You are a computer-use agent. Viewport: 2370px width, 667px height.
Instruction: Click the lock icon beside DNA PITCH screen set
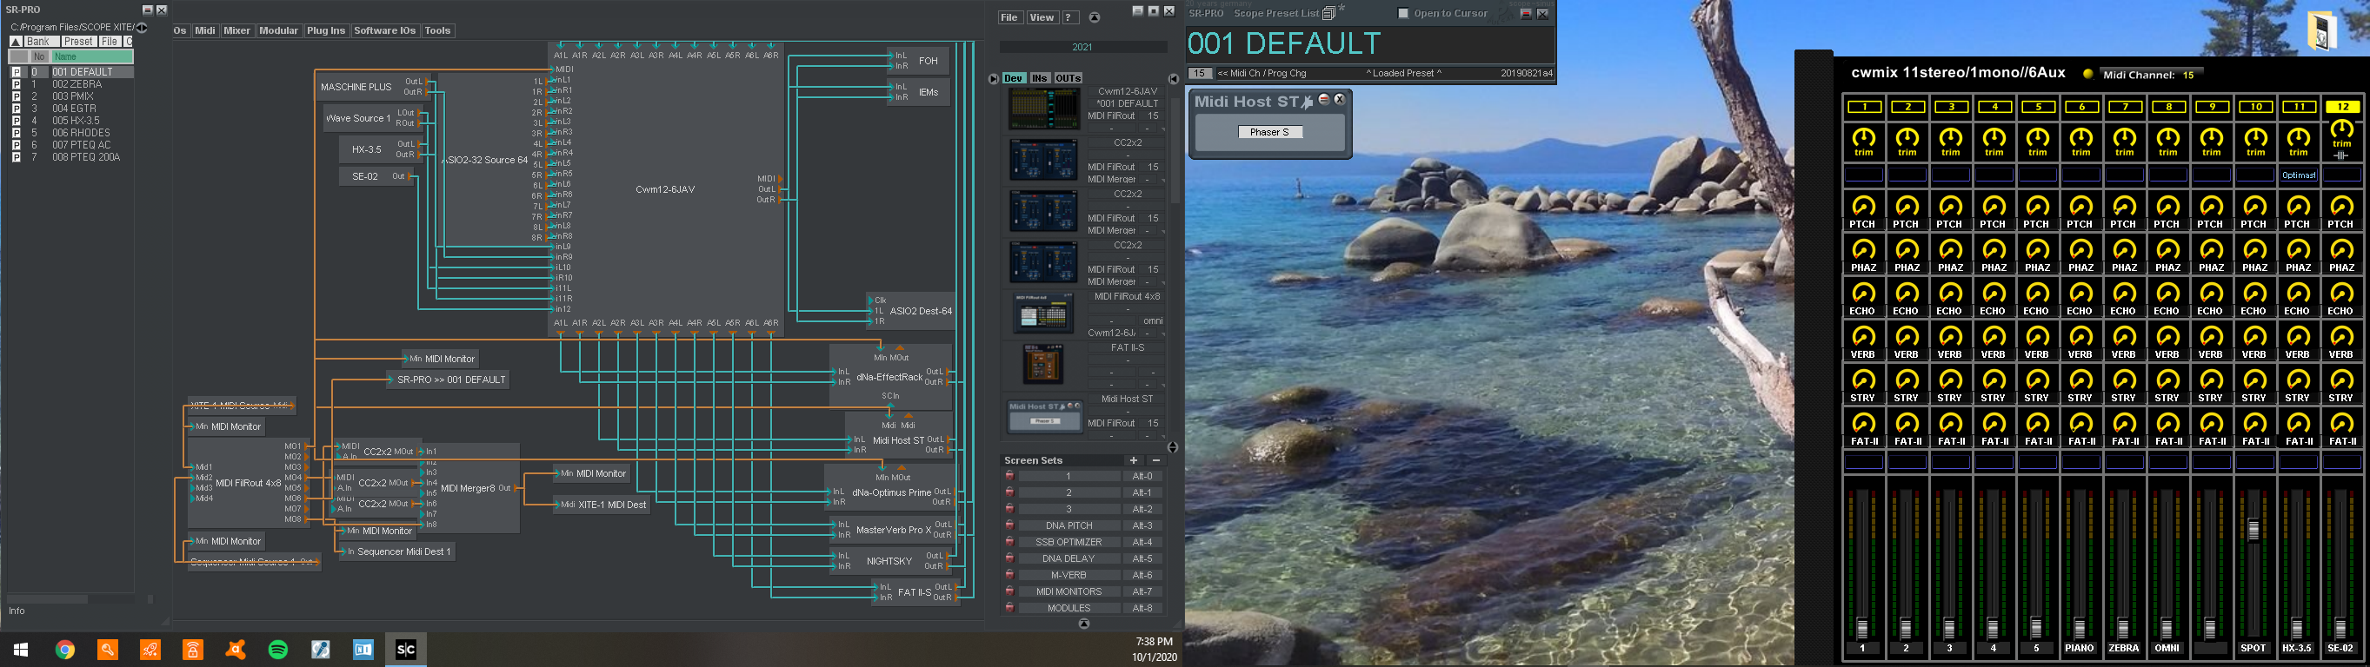[1009, 525]
